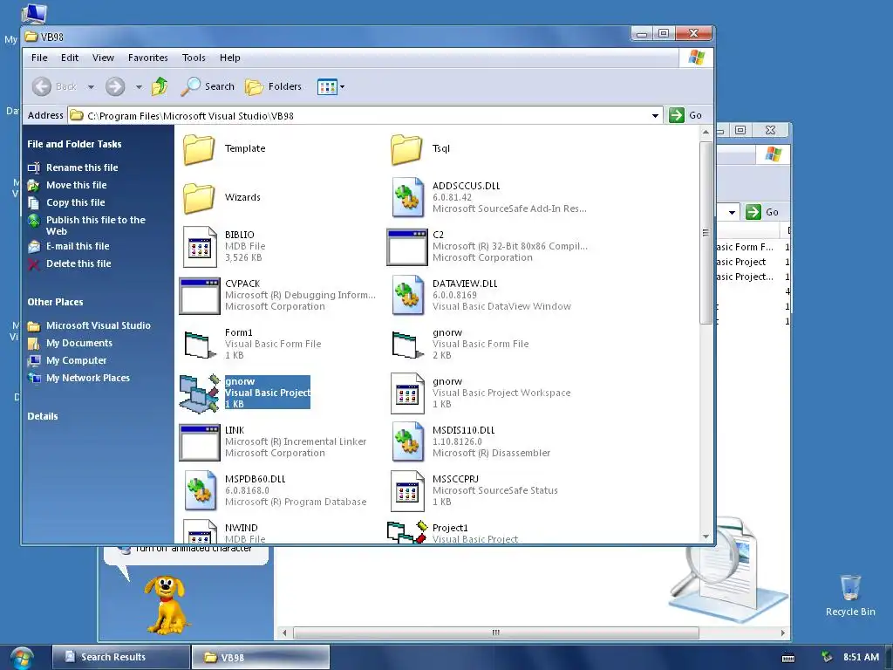Screen dimensions: 893x670
Task: Open the Views dropdown button
Action: tap(331, 87)
